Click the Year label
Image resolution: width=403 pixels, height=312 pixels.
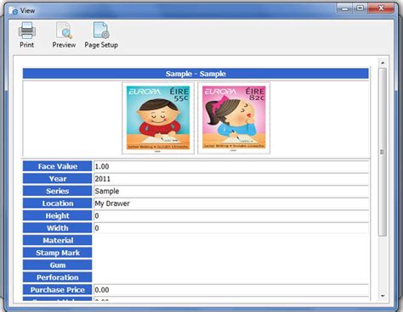[58, 179]
